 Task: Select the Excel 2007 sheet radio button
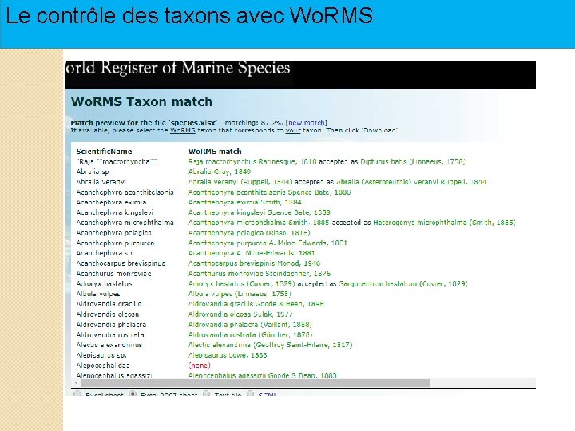pyautogui.click(x=133, y=394)
